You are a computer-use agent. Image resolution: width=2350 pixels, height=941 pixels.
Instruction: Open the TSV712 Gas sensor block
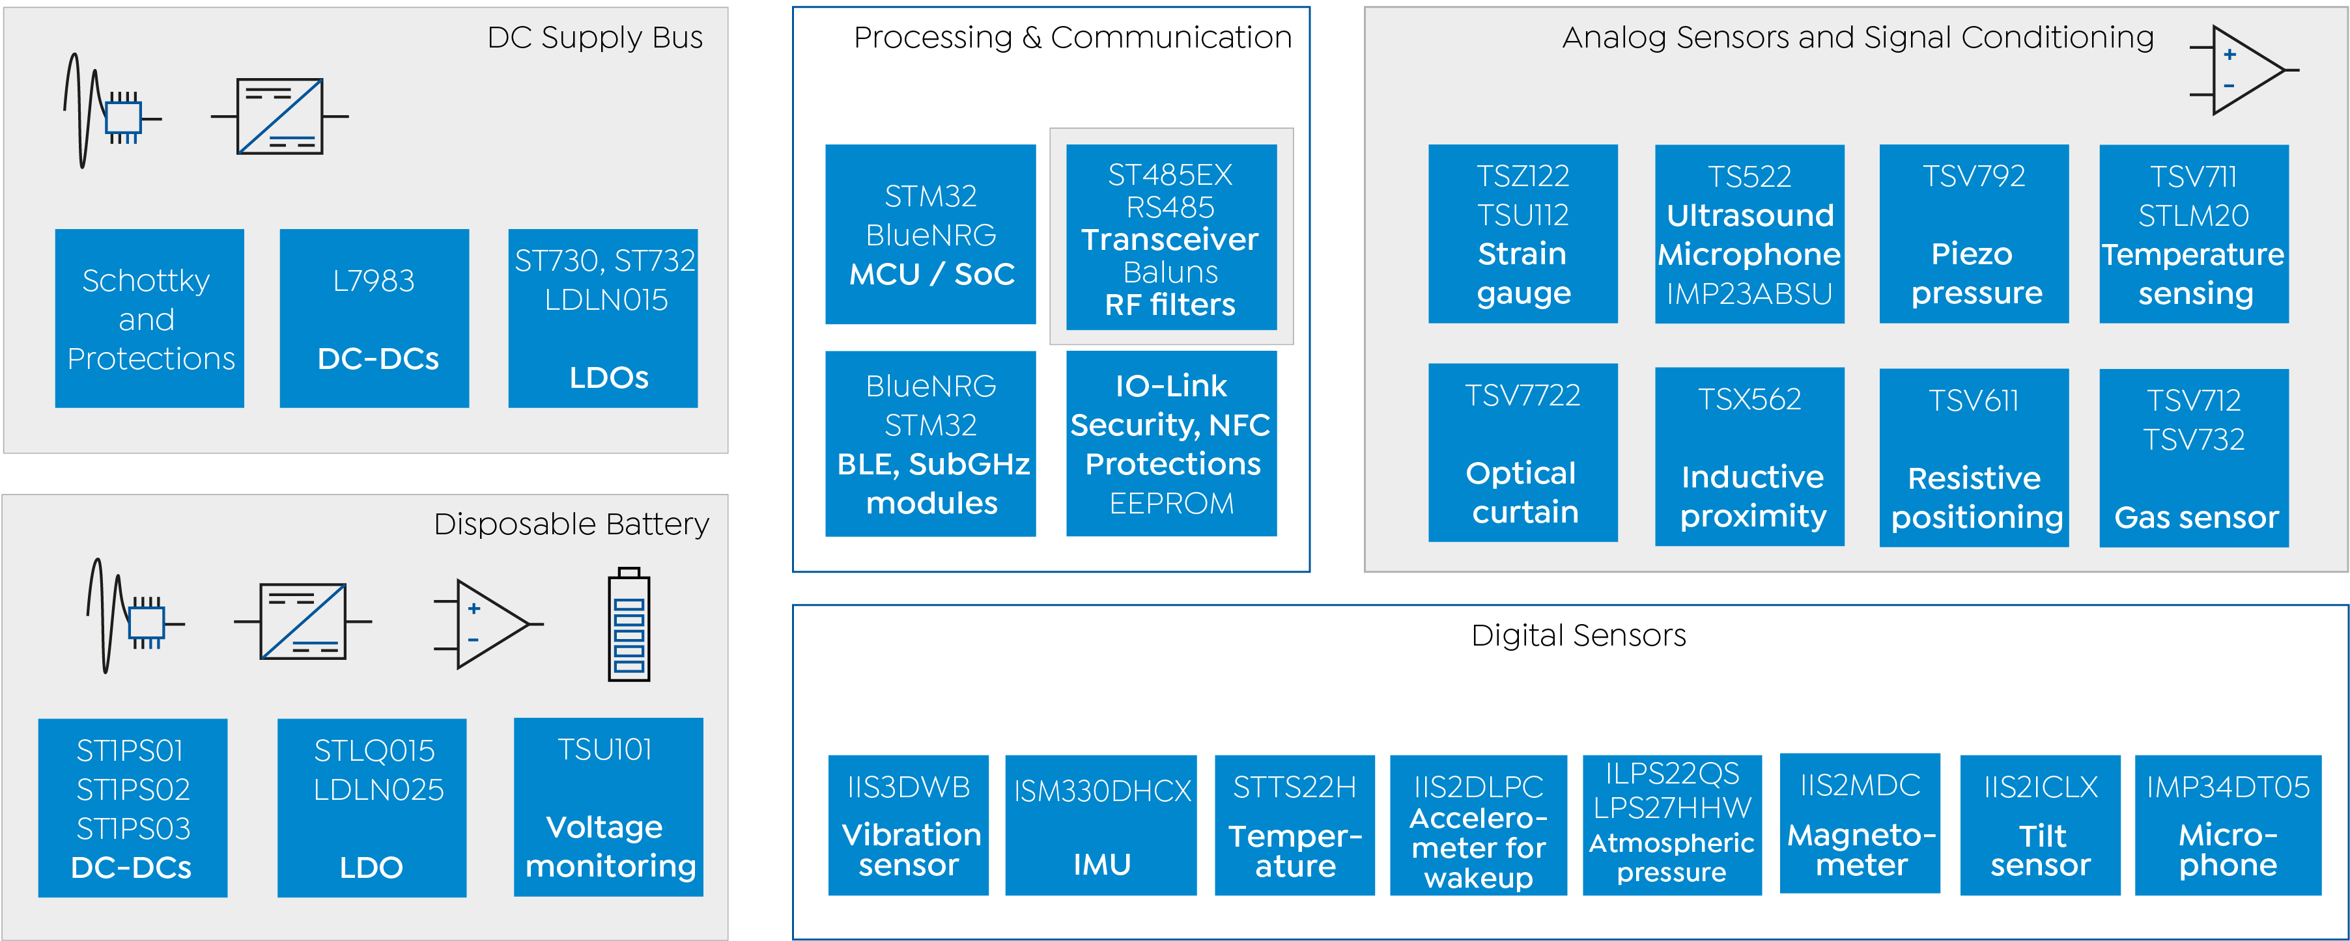2194,457
